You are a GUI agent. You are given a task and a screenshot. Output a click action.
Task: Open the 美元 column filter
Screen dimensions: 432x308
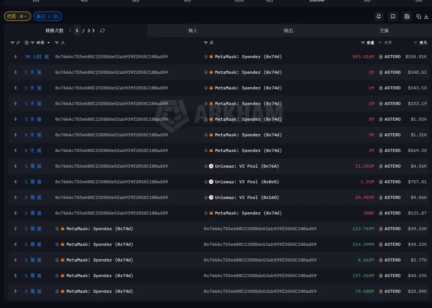pyautogui.click(x=416, y=43)
